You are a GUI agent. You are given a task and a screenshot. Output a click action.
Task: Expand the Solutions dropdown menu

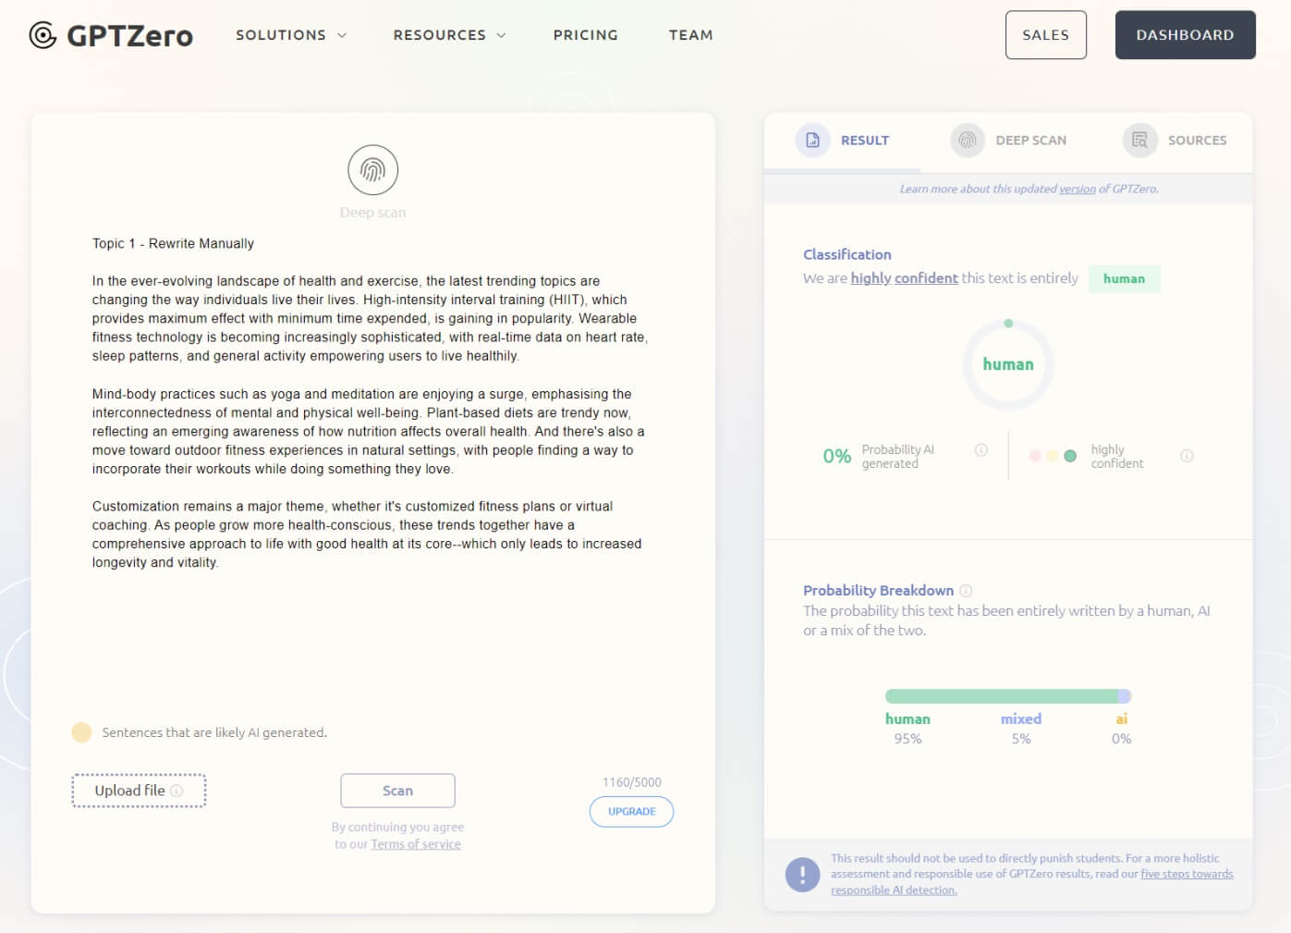290,35
